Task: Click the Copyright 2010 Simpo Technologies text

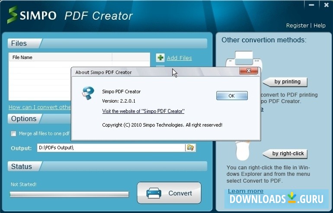Action: click(x=162, y=125)
